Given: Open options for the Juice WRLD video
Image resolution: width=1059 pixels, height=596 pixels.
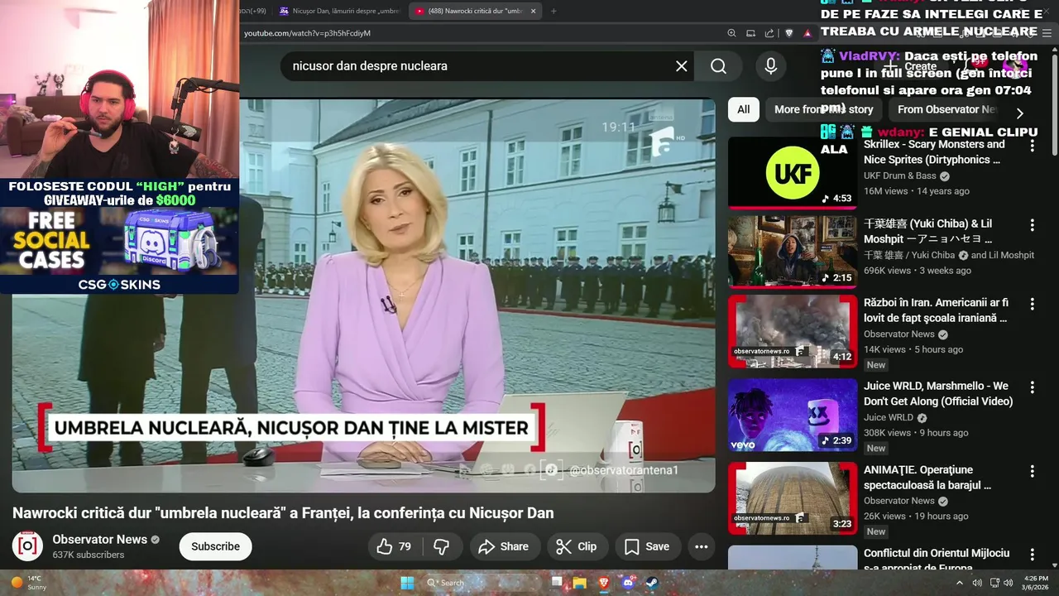Looking at the screenshot, I should [x=1032, y=387].
